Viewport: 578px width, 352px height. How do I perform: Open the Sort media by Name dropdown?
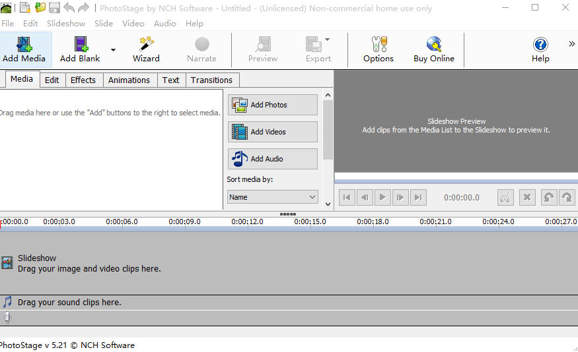coord(272,197)
